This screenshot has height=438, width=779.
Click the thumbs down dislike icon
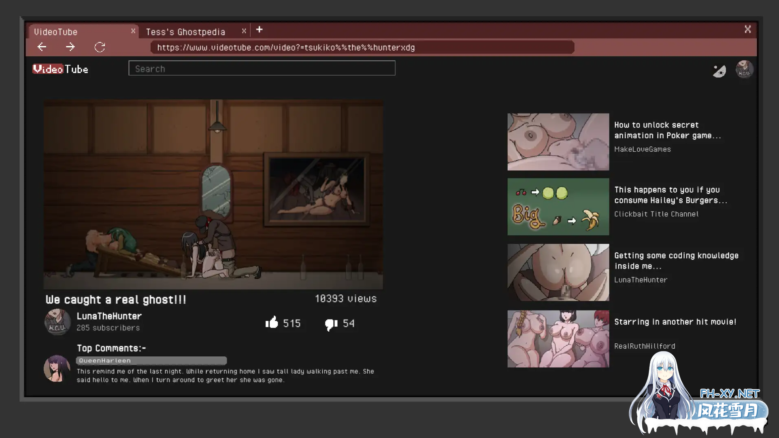pos(331,324)
